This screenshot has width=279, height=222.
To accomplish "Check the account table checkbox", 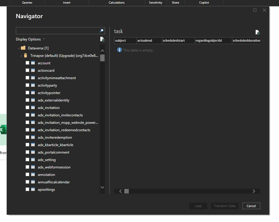I will [27, 63].
